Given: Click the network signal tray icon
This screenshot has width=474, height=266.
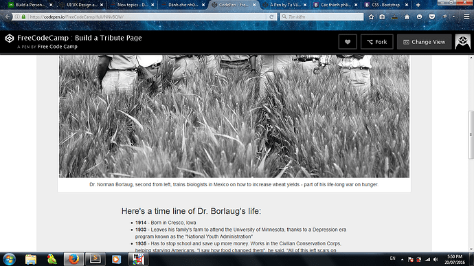Looking at the screenshot, I should click(427, 259).
